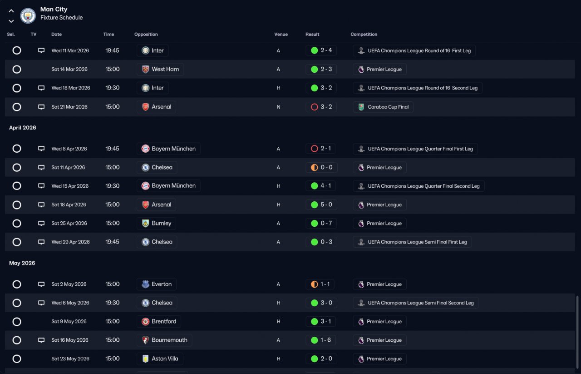Click the TV icon for Inter 11 Mar match
The height and width of the screenshot is (374, 581).
41,50
